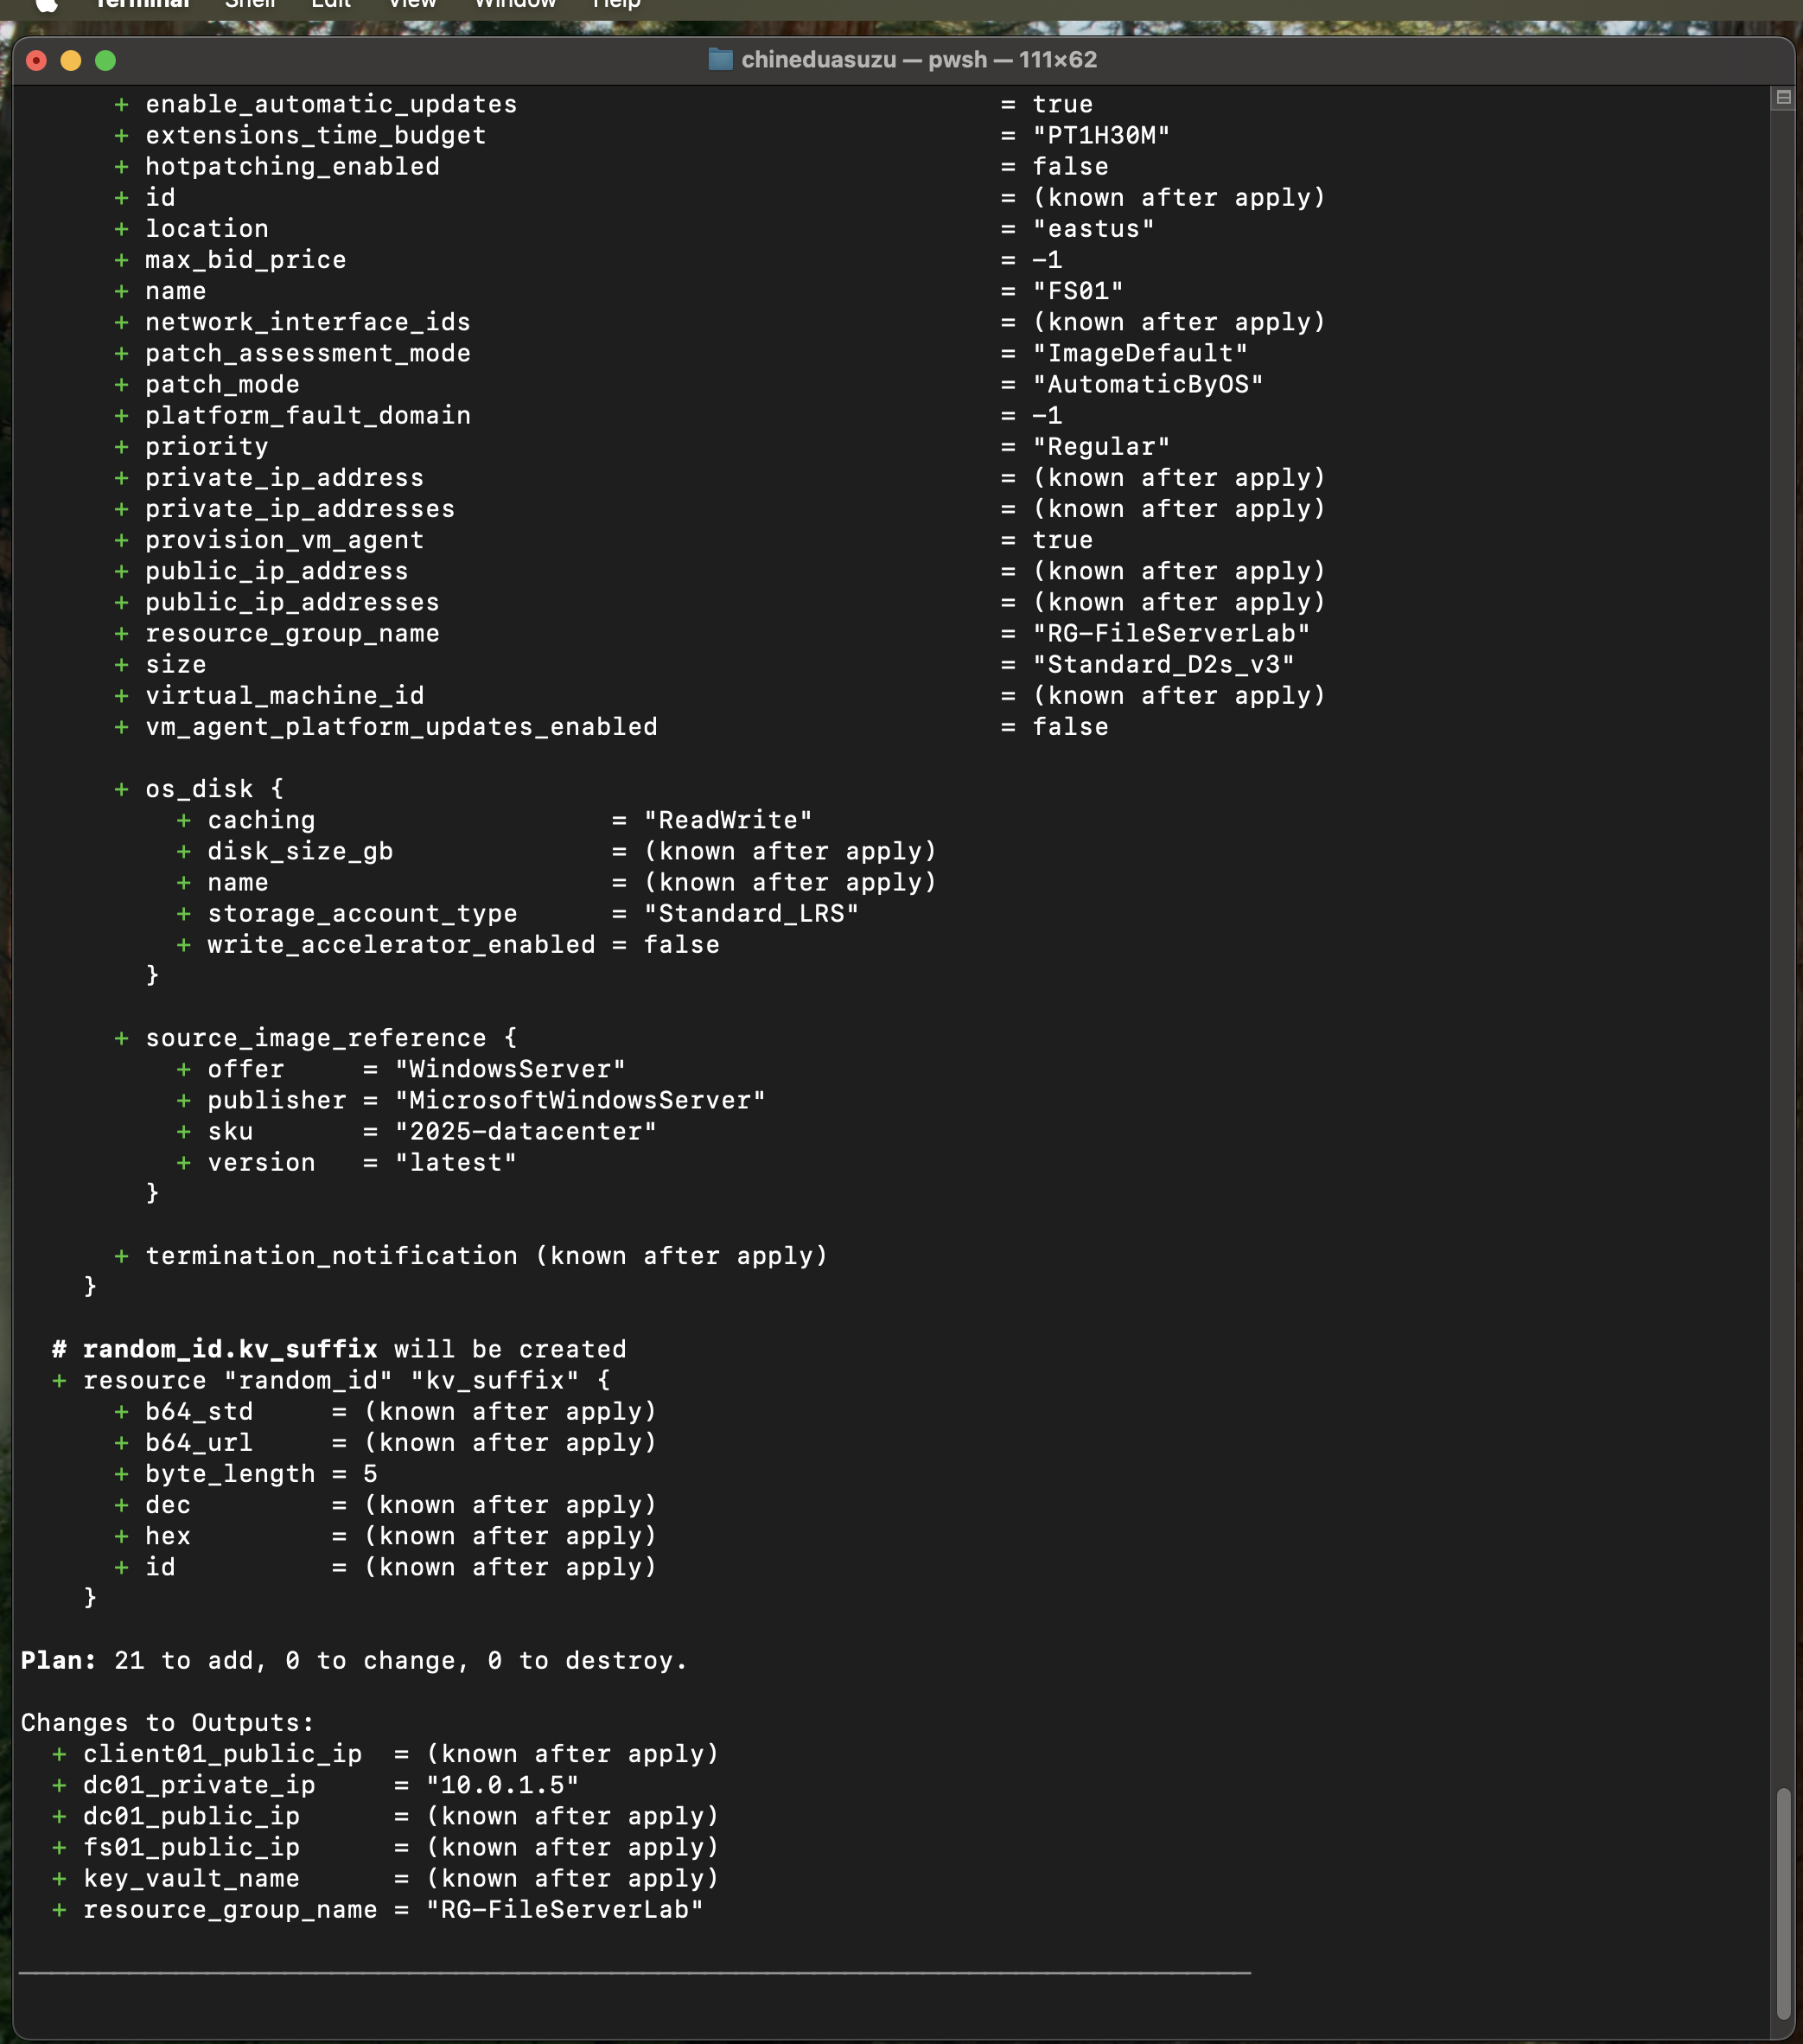
Task: Click the output 'fs01_public_ip'
Action: [191, 1847]
